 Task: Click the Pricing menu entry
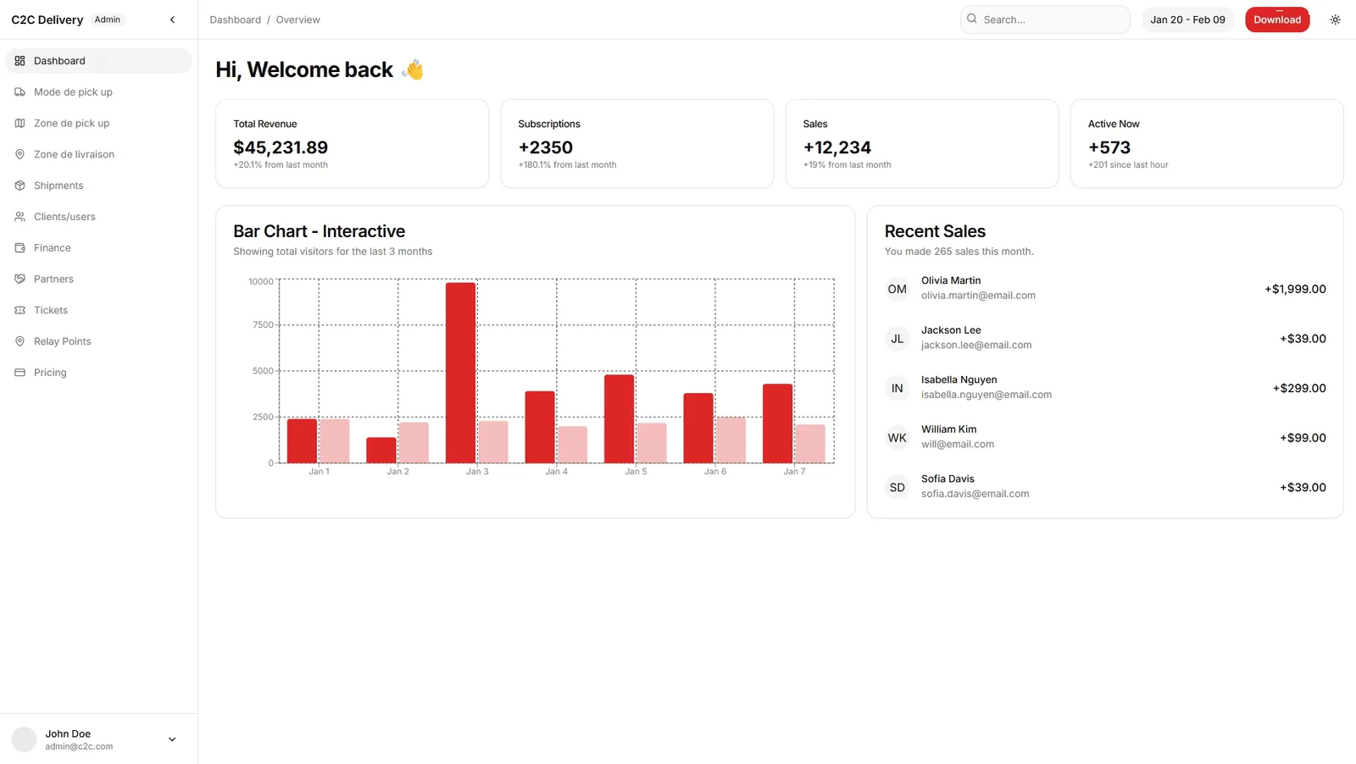pos(98,373)
